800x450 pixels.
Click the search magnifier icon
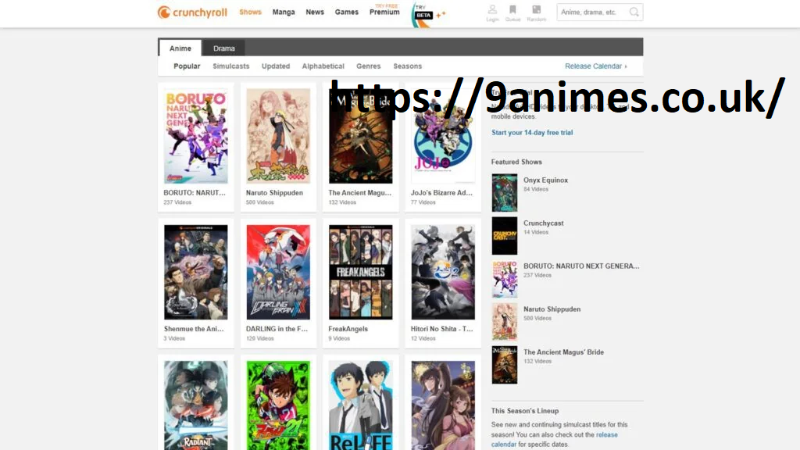(x=634, y=12)
